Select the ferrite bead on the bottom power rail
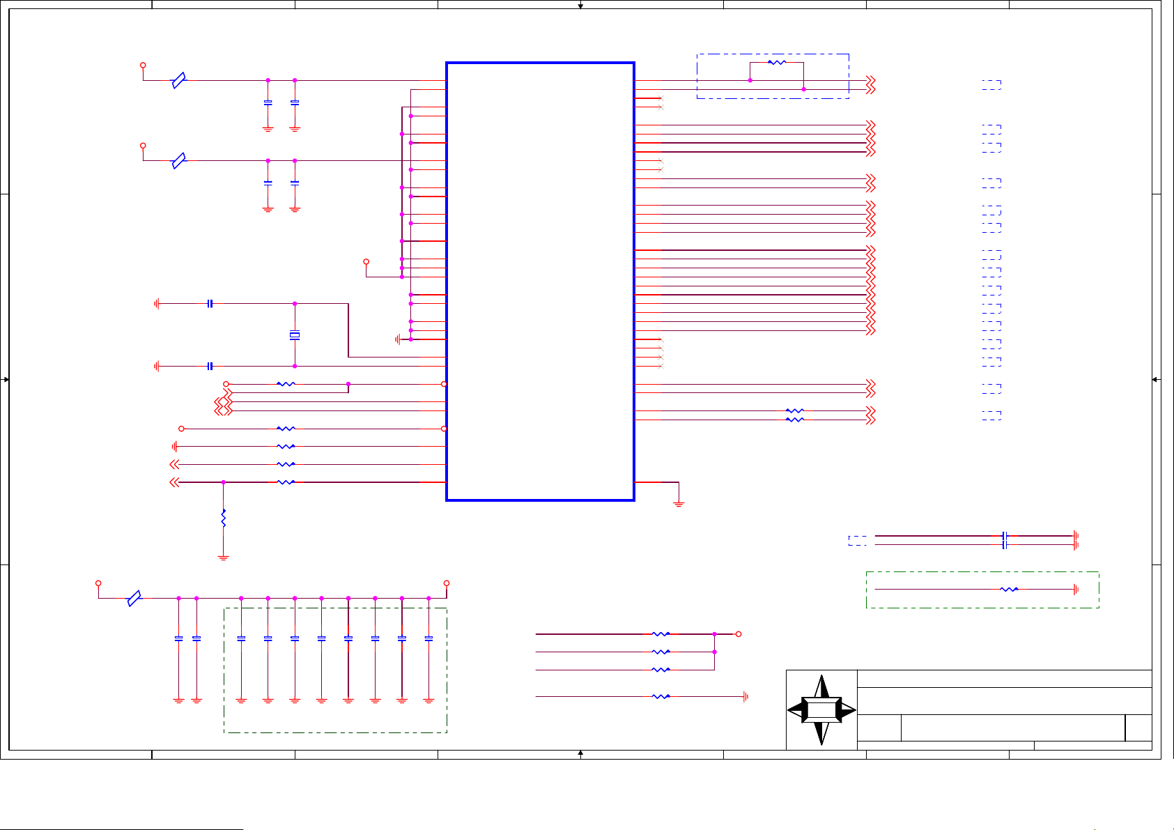Screen dimensions: 1174x830 (134, 598)
